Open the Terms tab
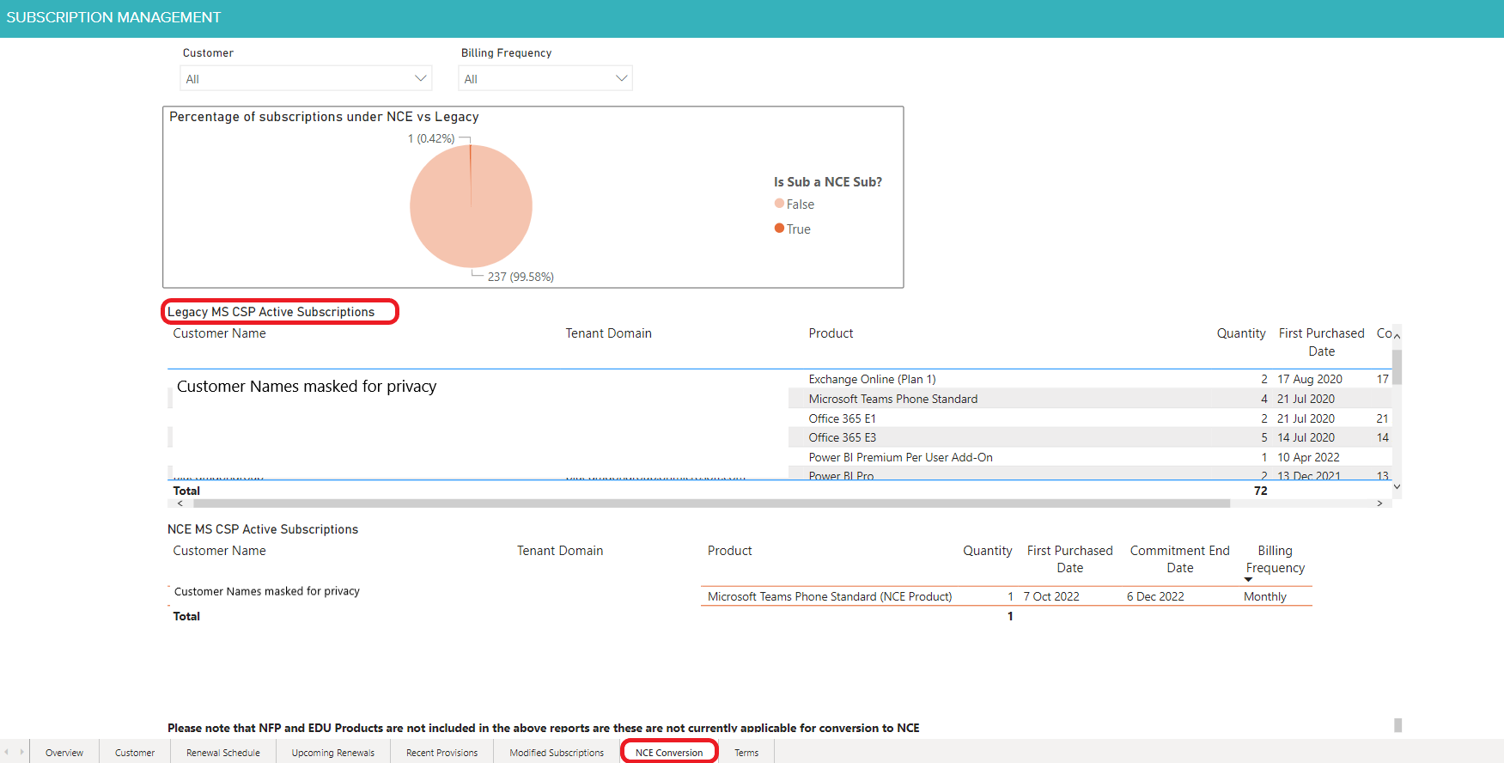This screenshot has width=1504, height=763. pyautogui.click(x=746, y=753)
